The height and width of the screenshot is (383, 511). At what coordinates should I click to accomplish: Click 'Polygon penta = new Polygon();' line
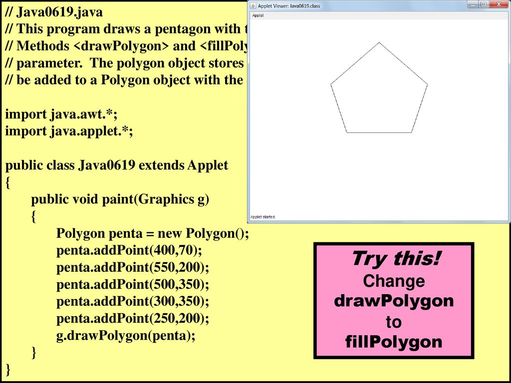pyautogui.click(x=153, y=233)
